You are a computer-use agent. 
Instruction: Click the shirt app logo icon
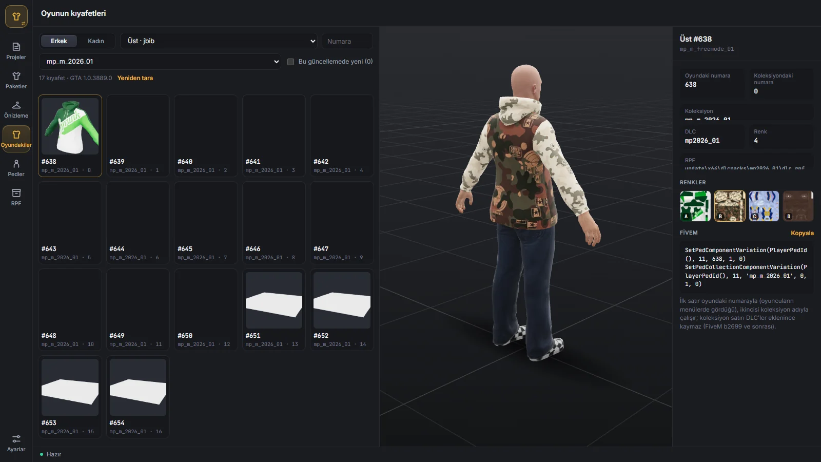pos(16,16)
